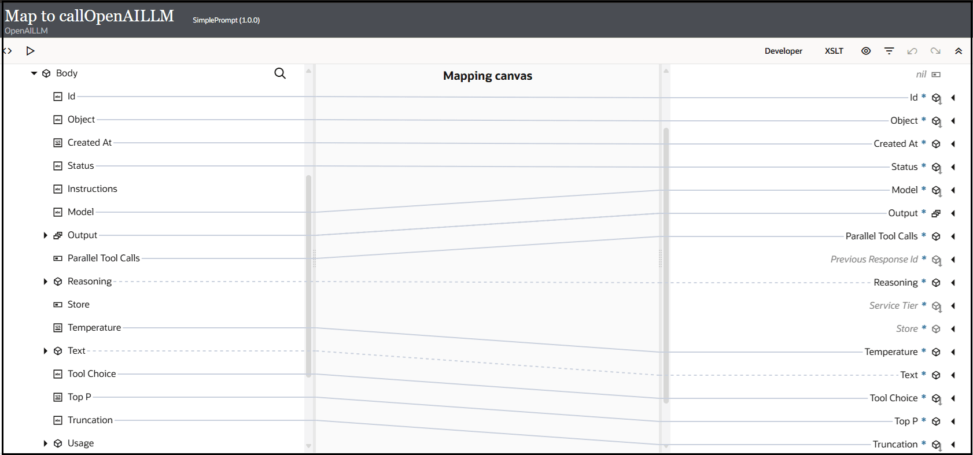973x455 pixels.
Task: Collapse the Body source node
Action: [34, 73]
